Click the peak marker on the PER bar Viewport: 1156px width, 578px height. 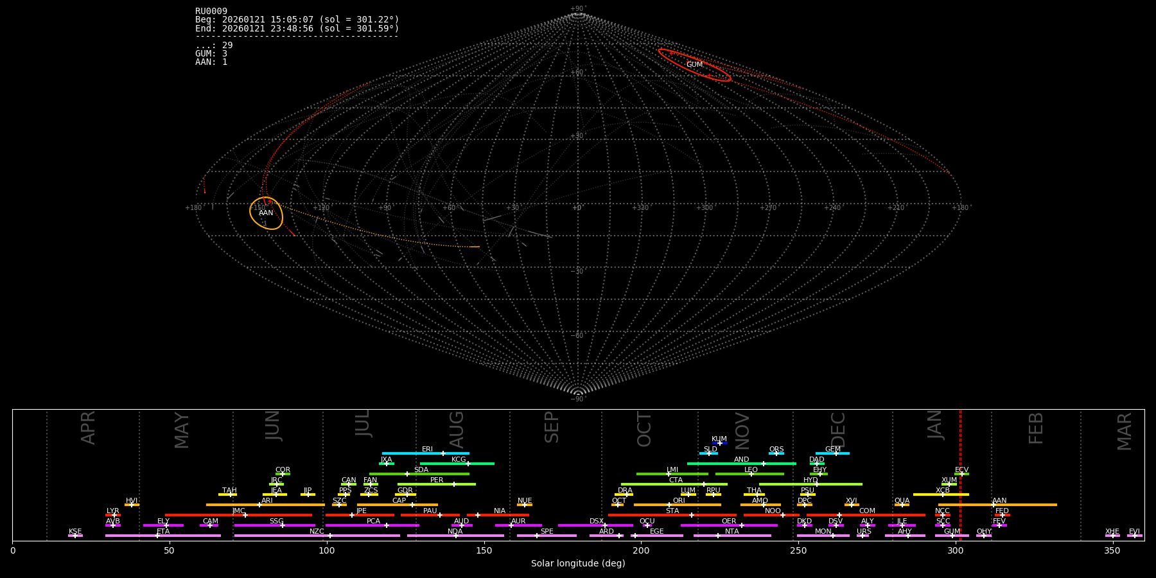tap(453, 484)
